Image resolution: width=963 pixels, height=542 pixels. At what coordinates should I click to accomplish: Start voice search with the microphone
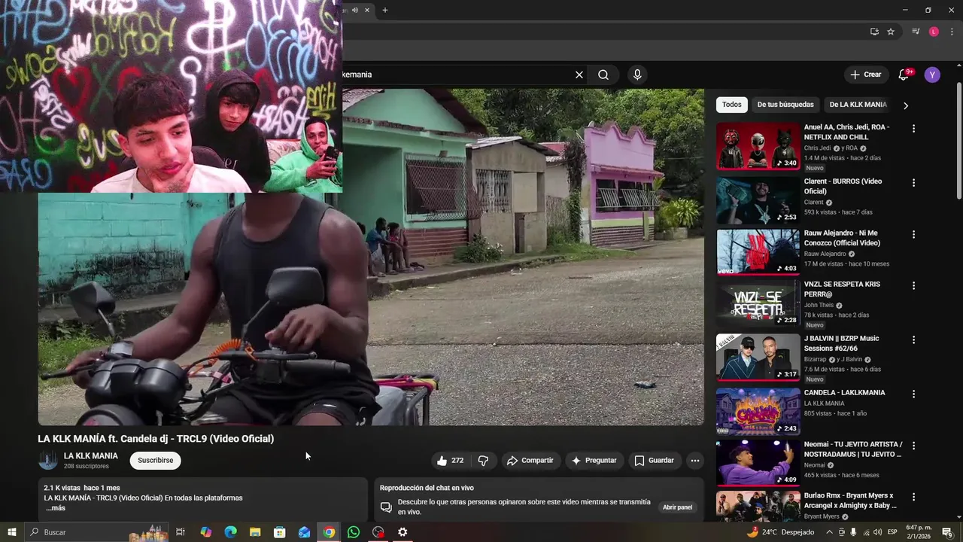[637, 75]
